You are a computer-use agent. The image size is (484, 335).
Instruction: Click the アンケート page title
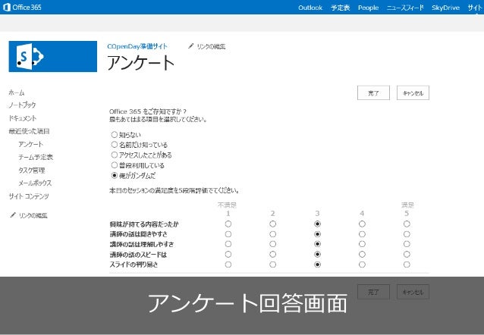point(141,63)
